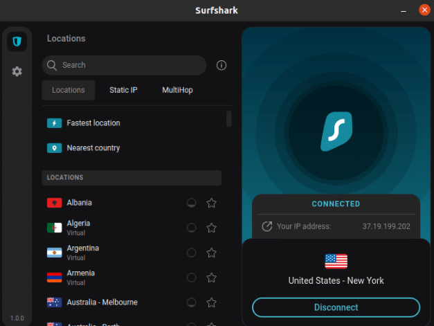434x326 pixels.
Task: Minimize the Surfshark window
Action: [404, 11]
